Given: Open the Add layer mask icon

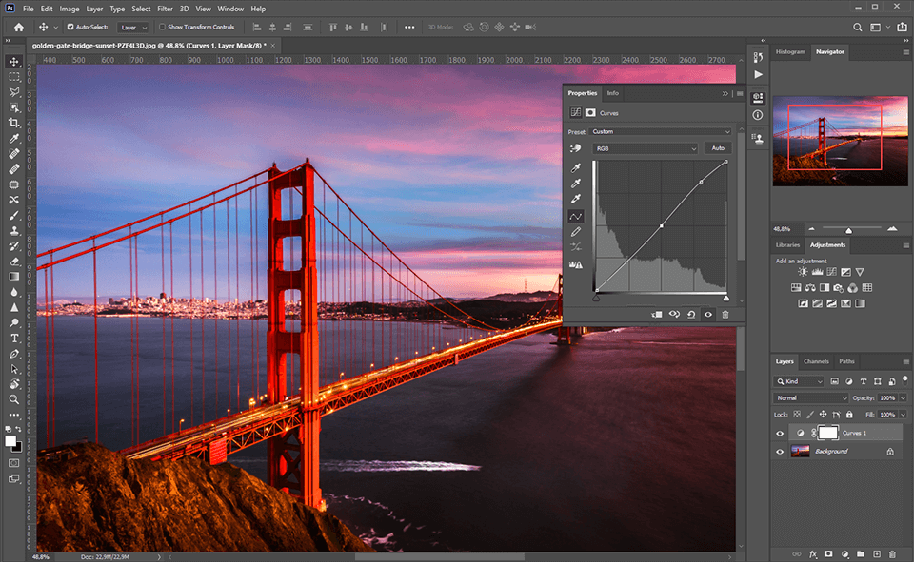Looking at the screenshot, I should [829, 553].
